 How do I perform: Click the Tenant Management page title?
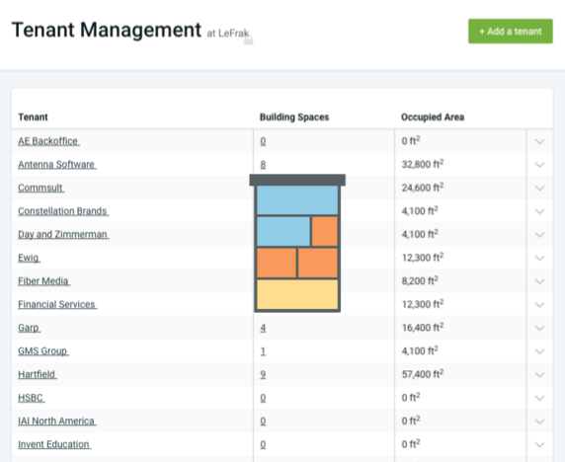[x=107, y=30]
